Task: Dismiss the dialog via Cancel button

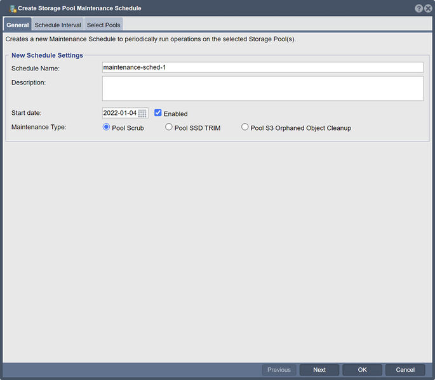Action: (x=405, y=370)
